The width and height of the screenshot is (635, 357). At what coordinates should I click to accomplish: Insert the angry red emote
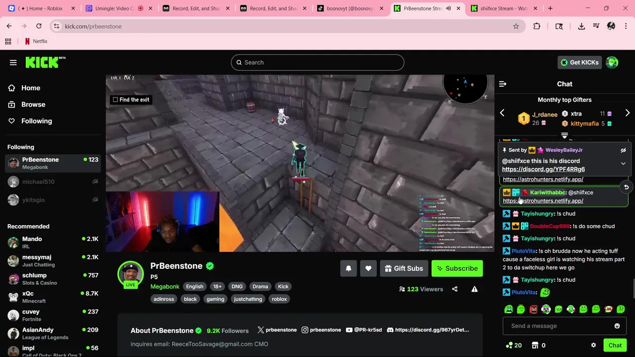533,309
